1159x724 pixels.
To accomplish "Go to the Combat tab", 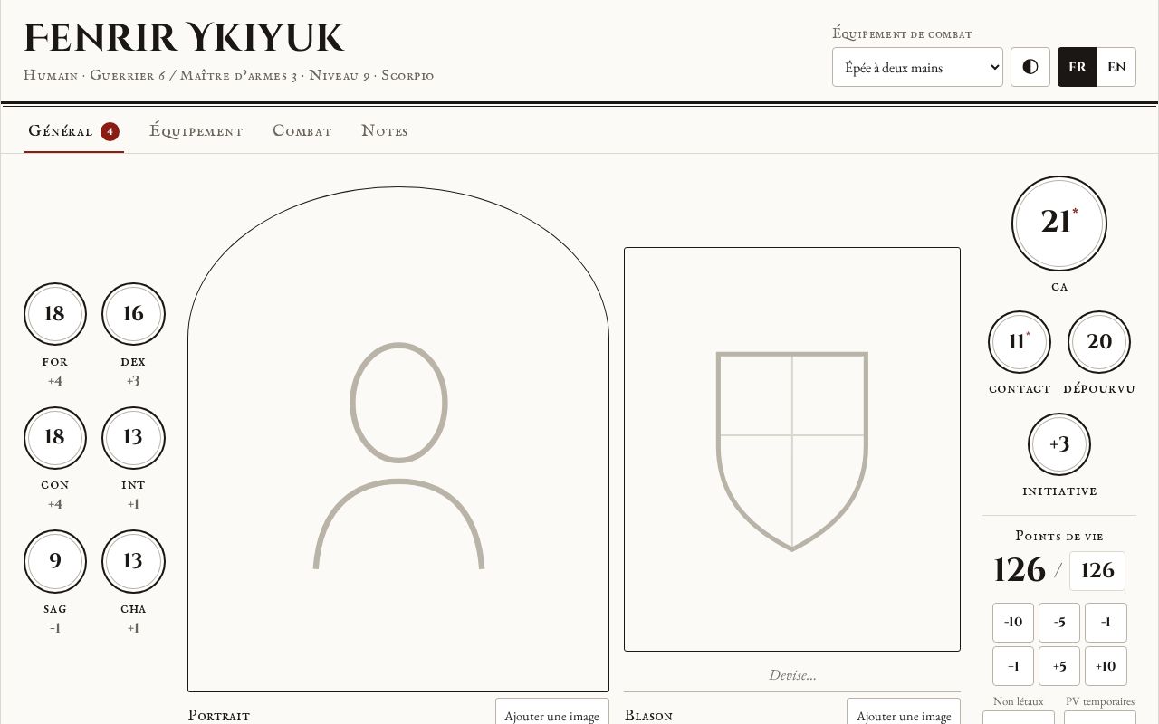I will tap(302, 131).
